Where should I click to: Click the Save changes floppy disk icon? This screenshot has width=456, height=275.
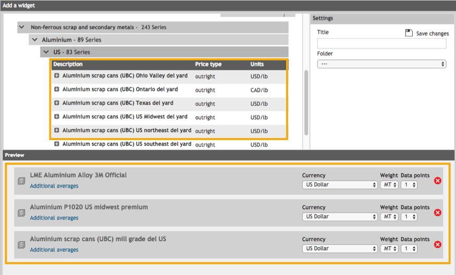pyautogui.click(x=409, y=33)
